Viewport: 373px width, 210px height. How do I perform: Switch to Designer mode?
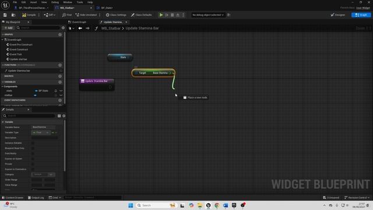[338, 15]
